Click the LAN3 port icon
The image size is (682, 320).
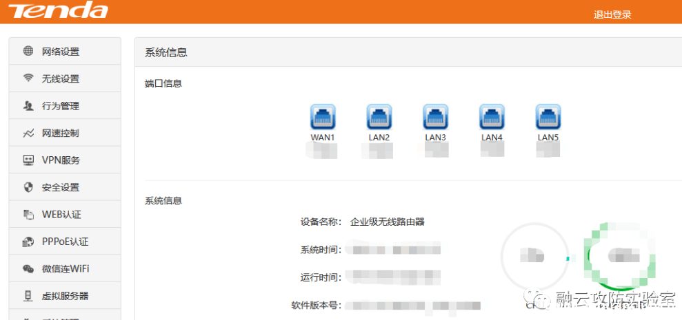435,117
